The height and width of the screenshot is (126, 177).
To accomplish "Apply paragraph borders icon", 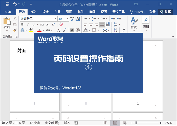I will pyautogui.click(x=94, y=30).
